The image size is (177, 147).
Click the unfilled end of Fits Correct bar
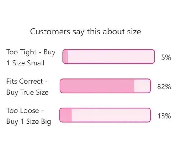tap(142, 86)
